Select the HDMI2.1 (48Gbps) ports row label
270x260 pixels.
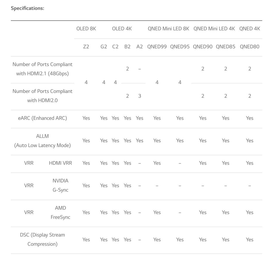[42, 69]
